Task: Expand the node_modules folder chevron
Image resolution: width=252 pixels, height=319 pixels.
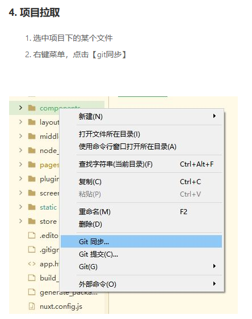Action: tap(20, 150)
